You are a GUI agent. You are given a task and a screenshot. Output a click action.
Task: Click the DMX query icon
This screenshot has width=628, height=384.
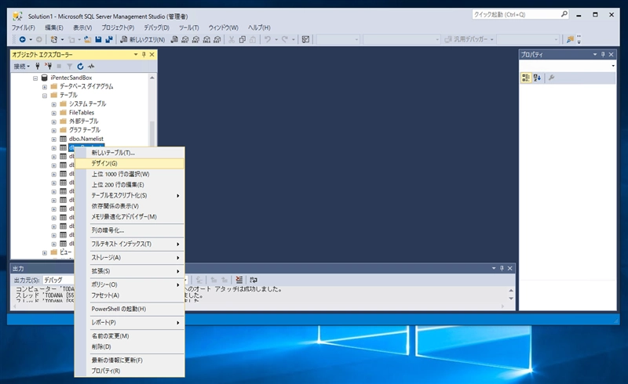point(195,39)
